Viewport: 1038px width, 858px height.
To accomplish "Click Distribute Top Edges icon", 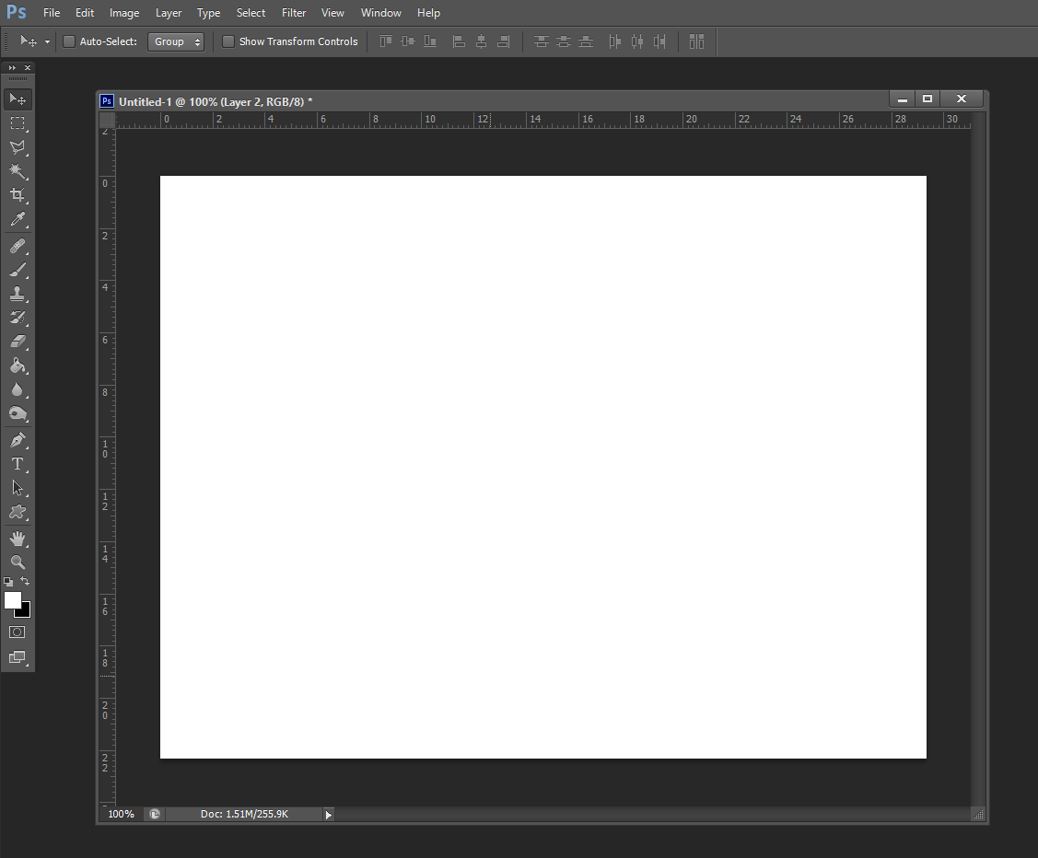I will (541, 41).
